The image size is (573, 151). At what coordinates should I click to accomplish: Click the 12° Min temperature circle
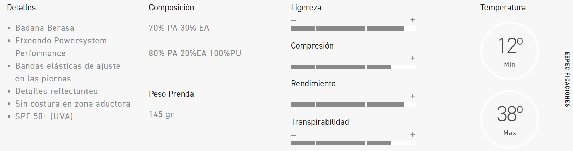click(509, 51)
